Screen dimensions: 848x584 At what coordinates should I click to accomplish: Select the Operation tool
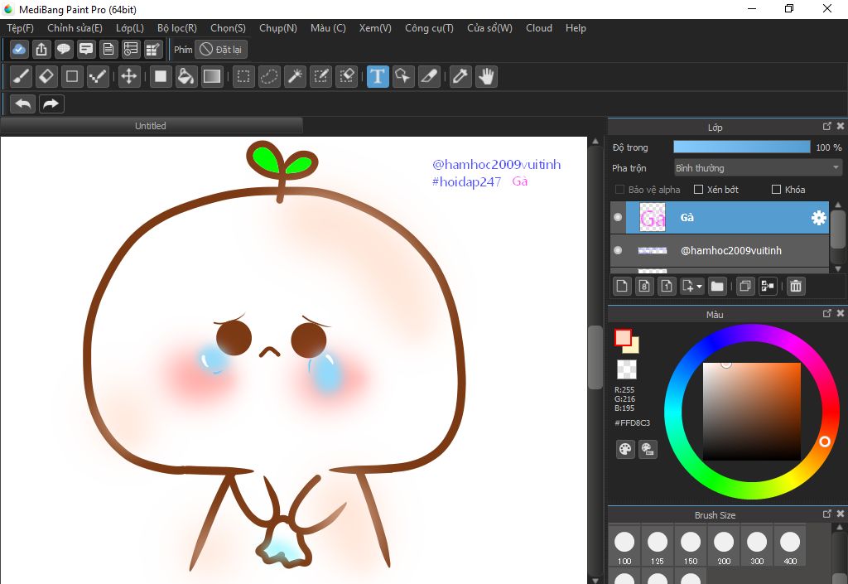403,76
